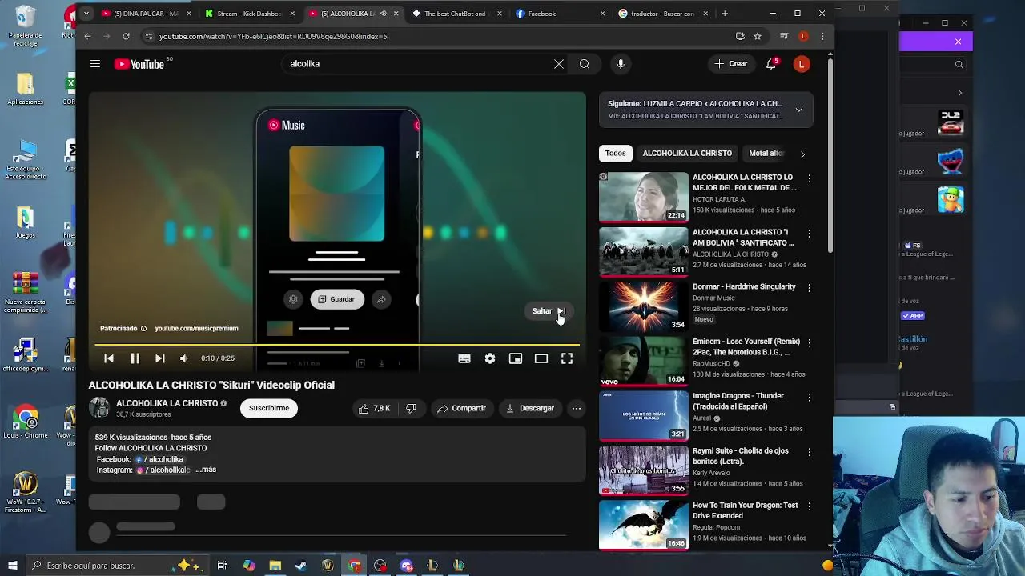This screenshot has width=1025, height=576.
Task: Mute the video volume
Action: 184,358
